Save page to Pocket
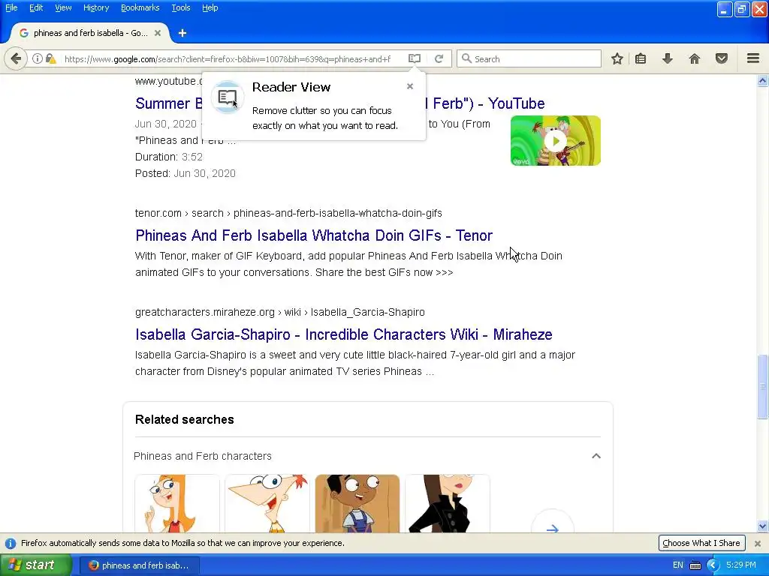 (722, 58)
